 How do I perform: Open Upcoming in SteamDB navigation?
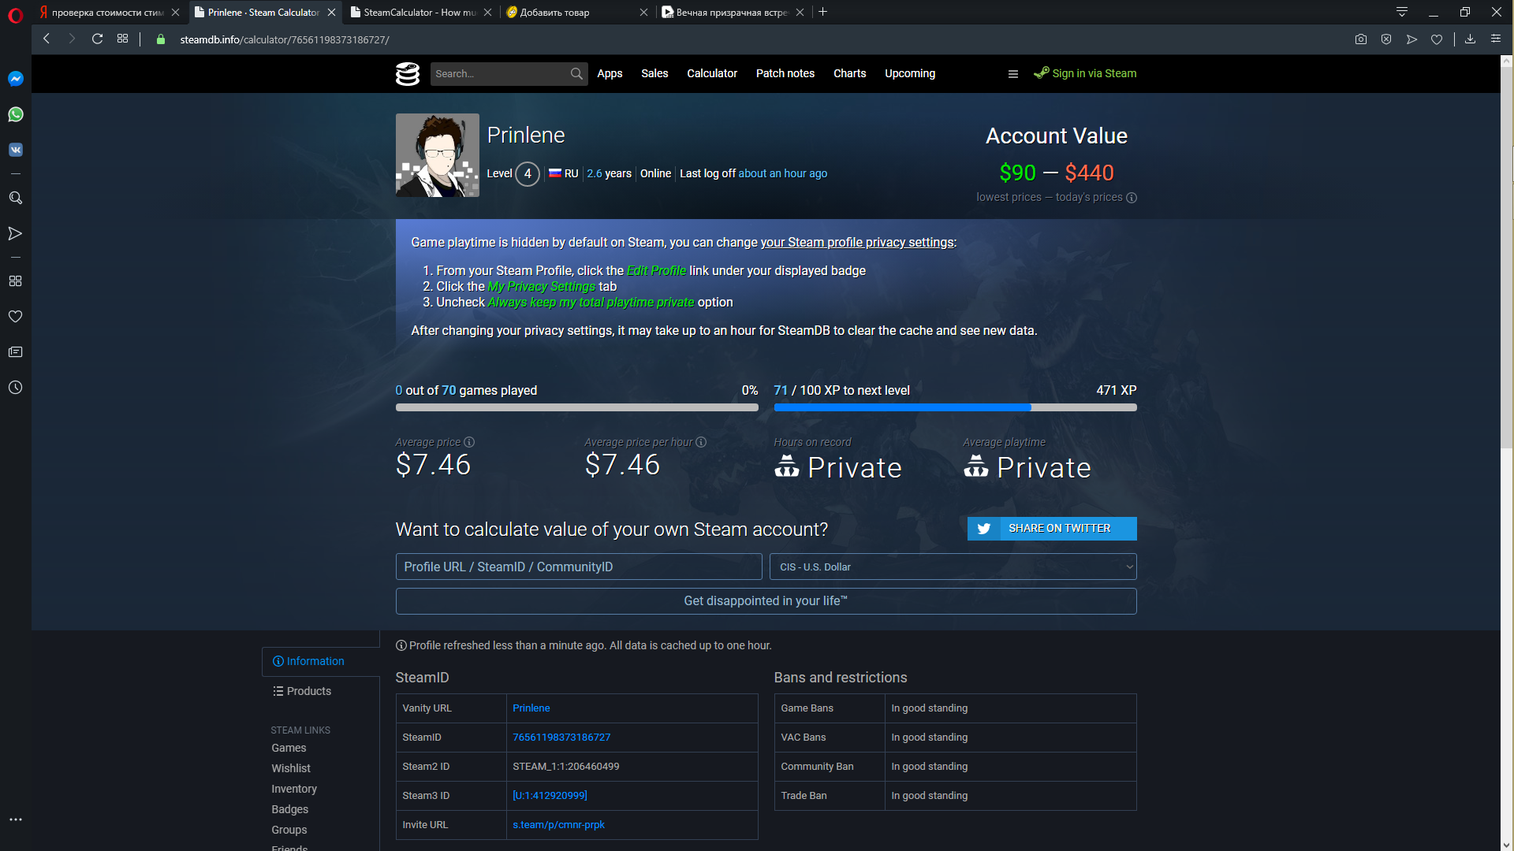(x=910, y=73)
